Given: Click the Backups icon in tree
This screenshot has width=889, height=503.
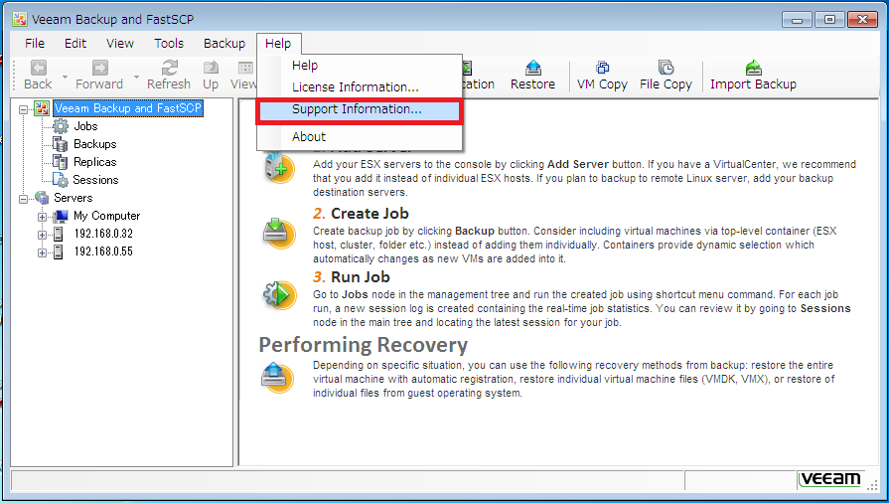Looking at the screenshot, I should tap(61, 144).
